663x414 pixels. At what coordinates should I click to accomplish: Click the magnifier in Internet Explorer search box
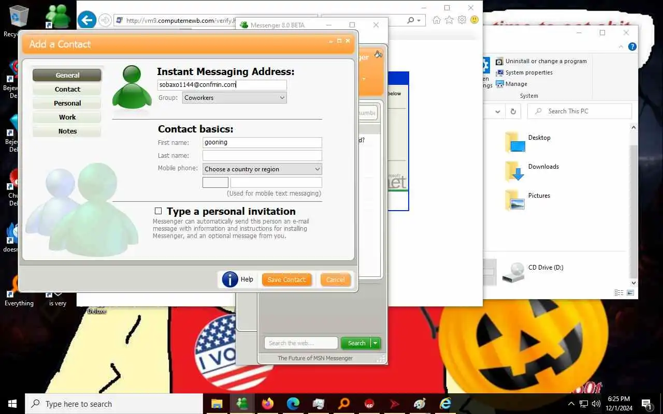coord(411,20)
